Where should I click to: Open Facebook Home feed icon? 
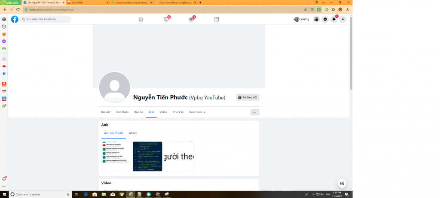(141, 19)
